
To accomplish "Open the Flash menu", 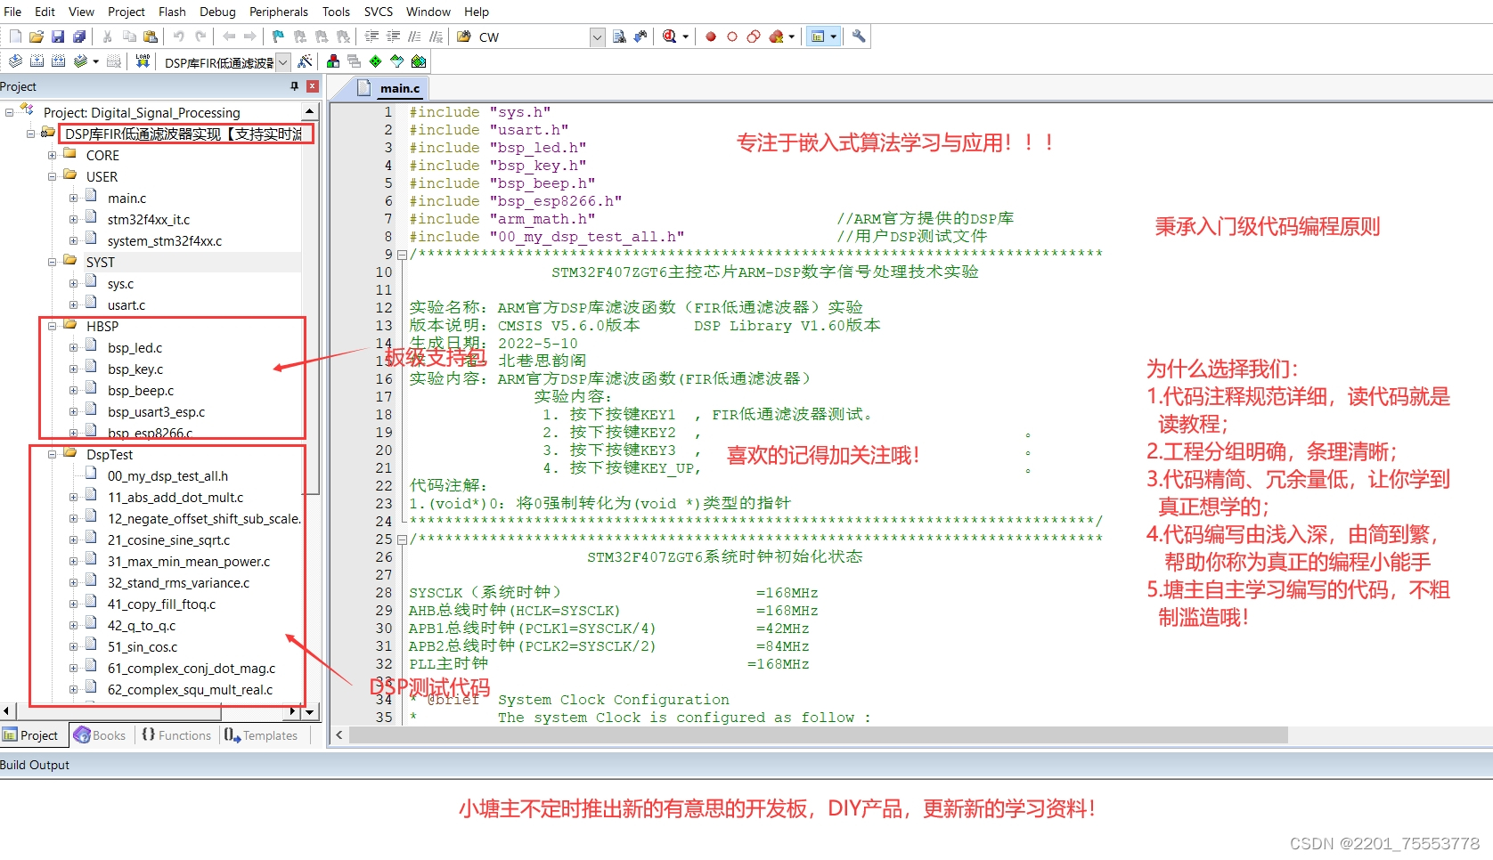I will pos(172,12).
